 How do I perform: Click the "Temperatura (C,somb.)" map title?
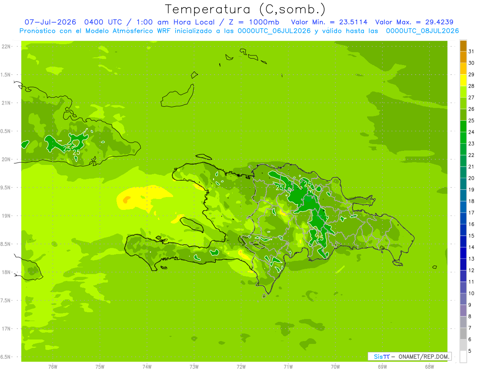(245, 9)
